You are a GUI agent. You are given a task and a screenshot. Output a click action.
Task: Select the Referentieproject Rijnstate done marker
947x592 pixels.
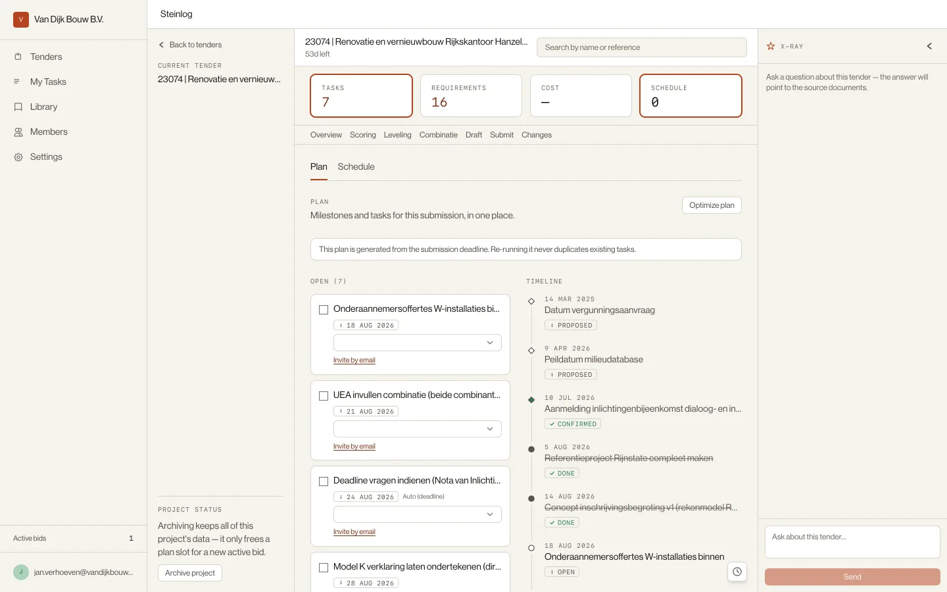coord(531,449)
